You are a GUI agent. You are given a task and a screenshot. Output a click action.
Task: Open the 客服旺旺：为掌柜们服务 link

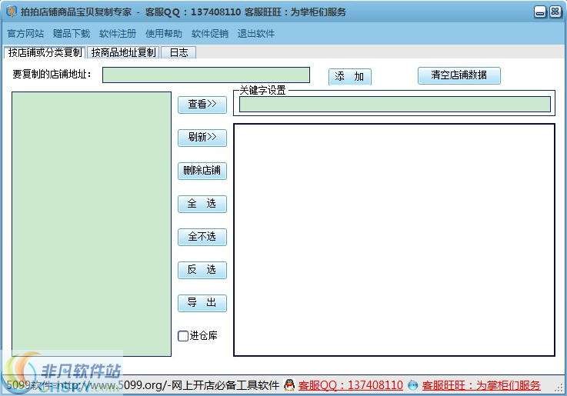pyautogui.click(x=482, y=385)
